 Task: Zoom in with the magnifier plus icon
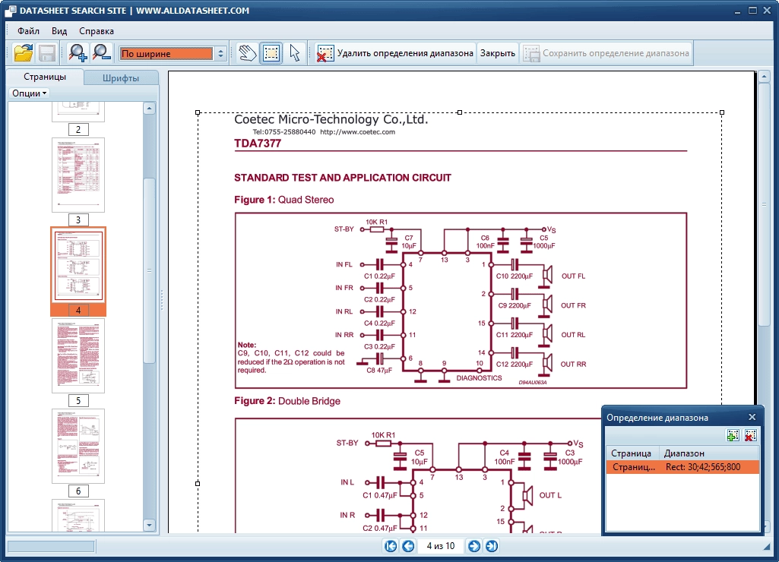tap(78, 52)
